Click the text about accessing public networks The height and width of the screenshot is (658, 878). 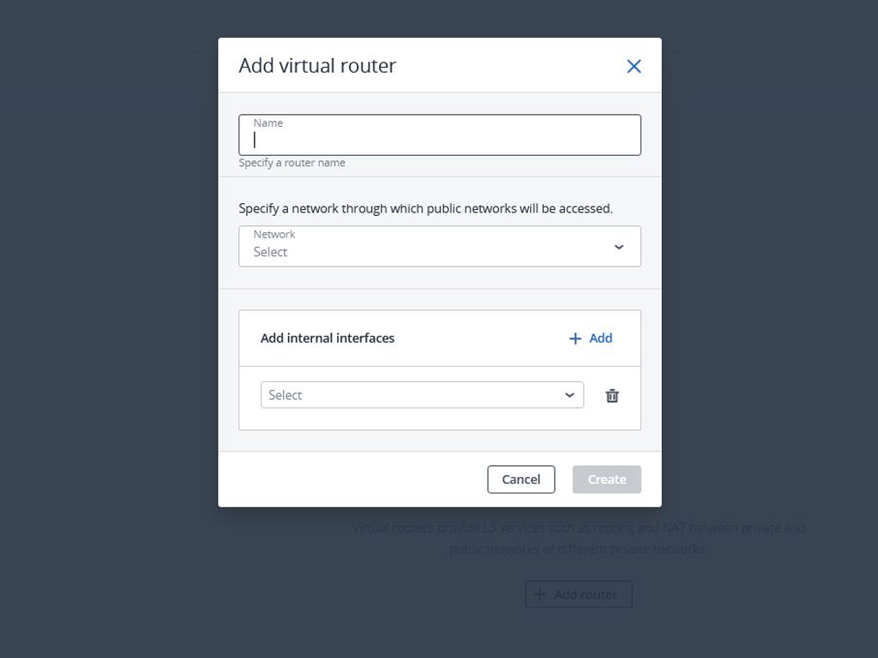pos(425,208)
